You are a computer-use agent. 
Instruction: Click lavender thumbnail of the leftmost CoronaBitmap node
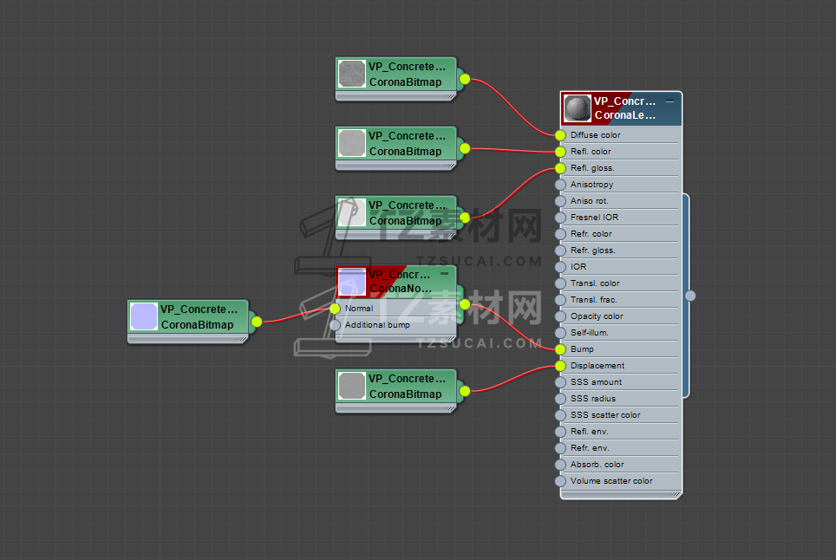pos(144,316)
